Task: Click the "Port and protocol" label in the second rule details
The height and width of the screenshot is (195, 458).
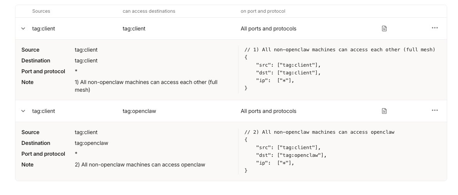Action: 43,154
